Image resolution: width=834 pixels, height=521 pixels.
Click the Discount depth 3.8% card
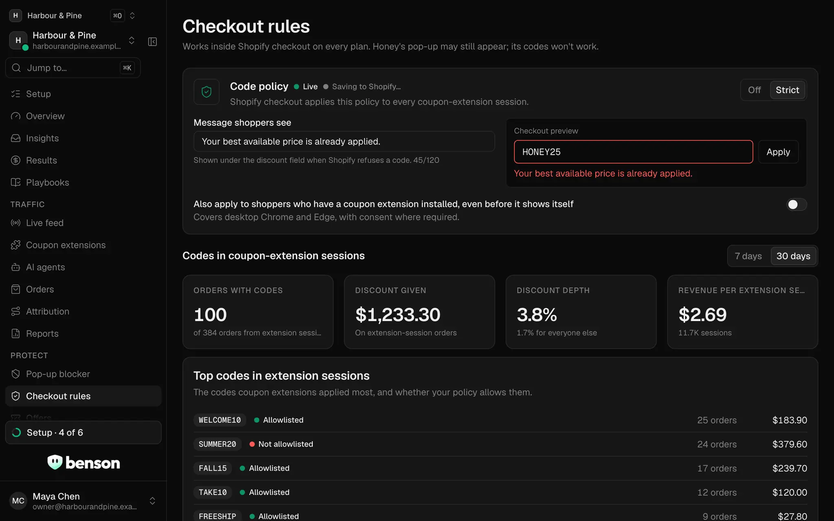(581, 312)
